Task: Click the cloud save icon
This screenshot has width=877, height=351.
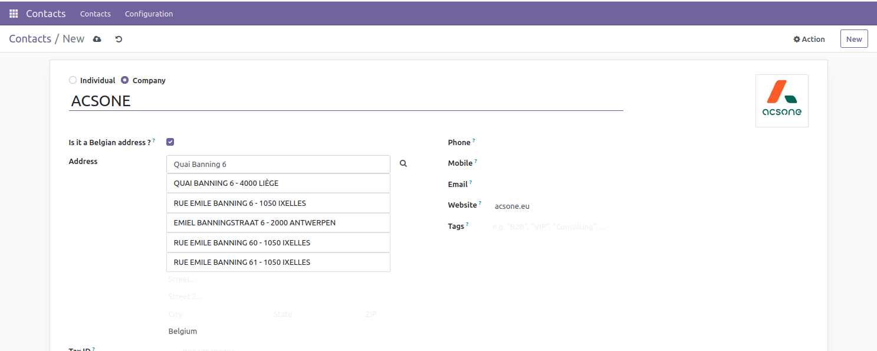Action: [x=97, y=39]
